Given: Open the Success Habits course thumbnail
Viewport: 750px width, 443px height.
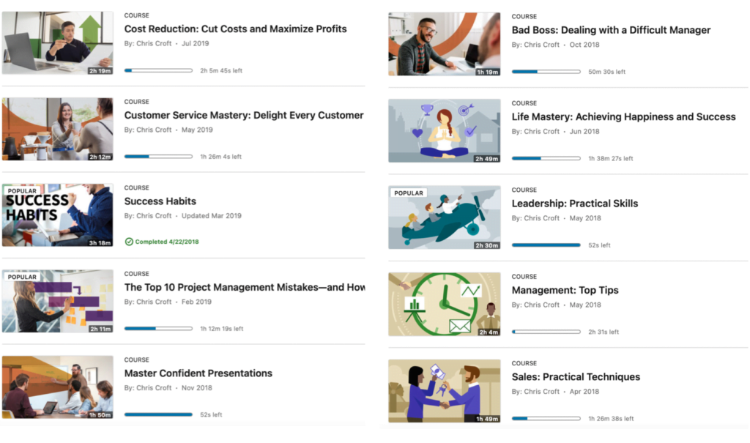Looking at the screenshot, I should pyautogui.click(x=57, y=215).
